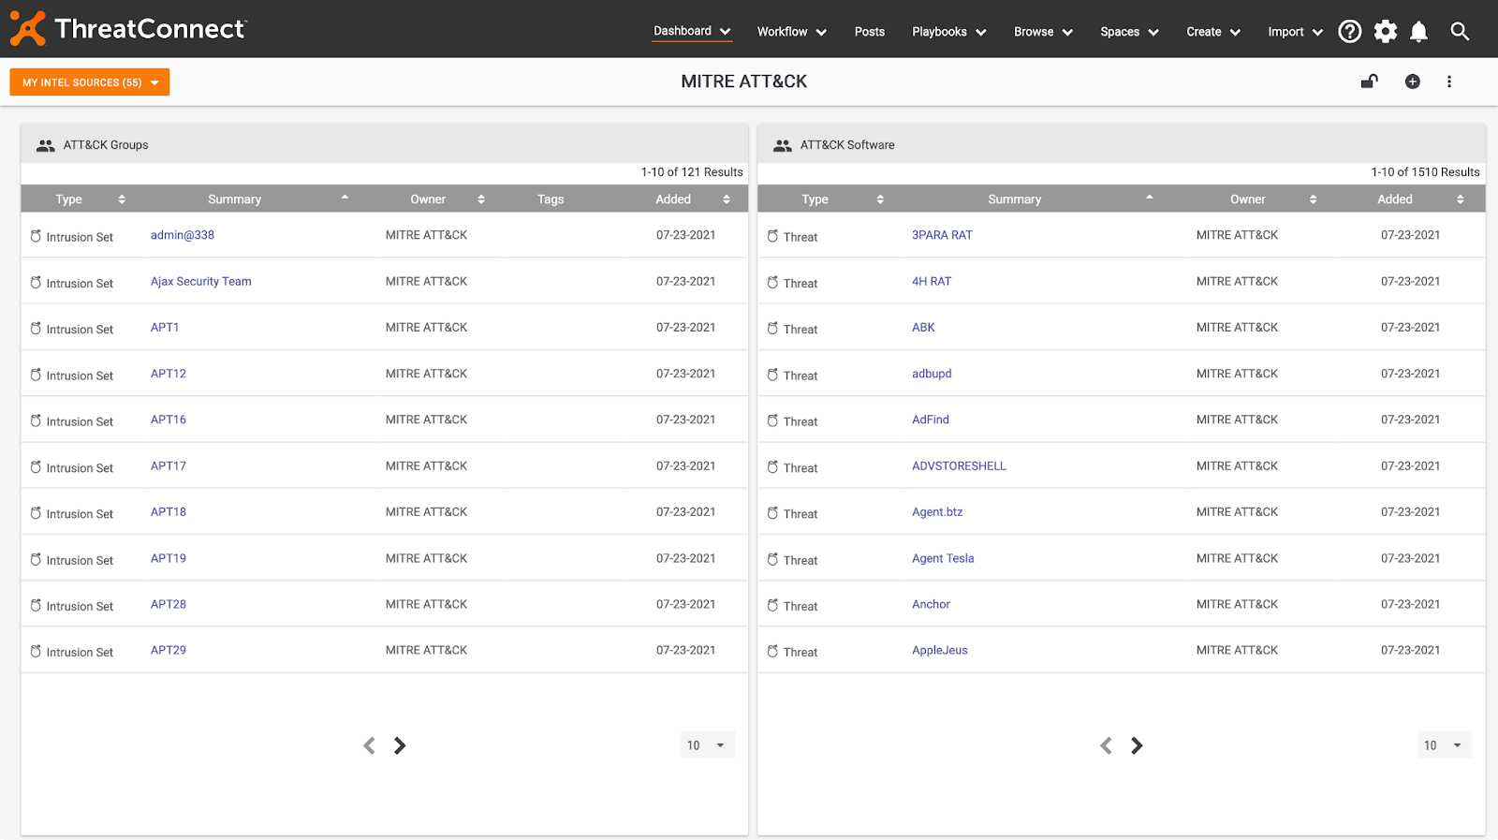Toggle the dashboard lock icon
Screen dimensions: 1498x840
1369,81
